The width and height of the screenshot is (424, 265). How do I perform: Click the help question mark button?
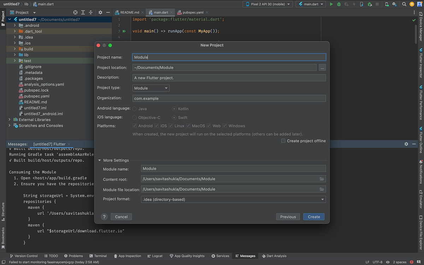[x=104, y=217]
